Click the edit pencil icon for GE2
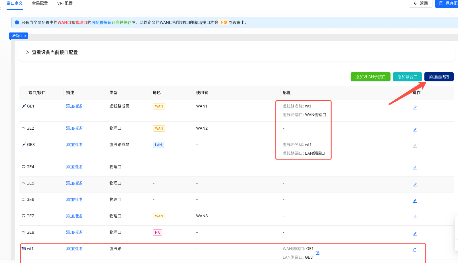The width and height of the screenshot is (458, 263). 415,130
